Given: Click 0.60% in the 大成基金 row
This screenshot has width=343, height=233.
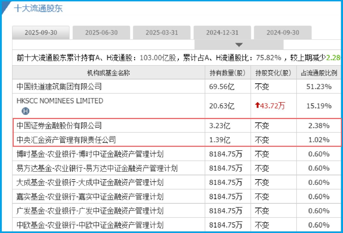Looking at the screenshot, I should [319, 182].
